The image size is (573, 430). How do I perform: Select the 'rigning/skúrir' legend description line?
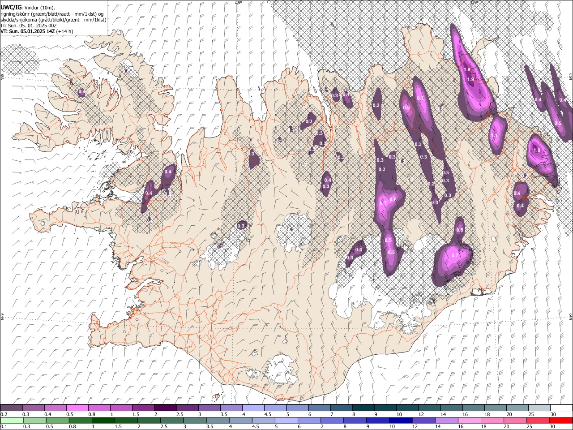click(53, 13)
